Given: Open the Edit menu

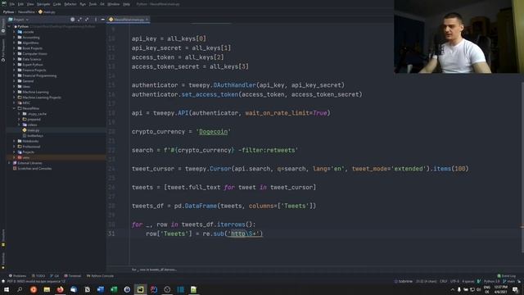Looking at the screenshot, I should pos(20,4).
